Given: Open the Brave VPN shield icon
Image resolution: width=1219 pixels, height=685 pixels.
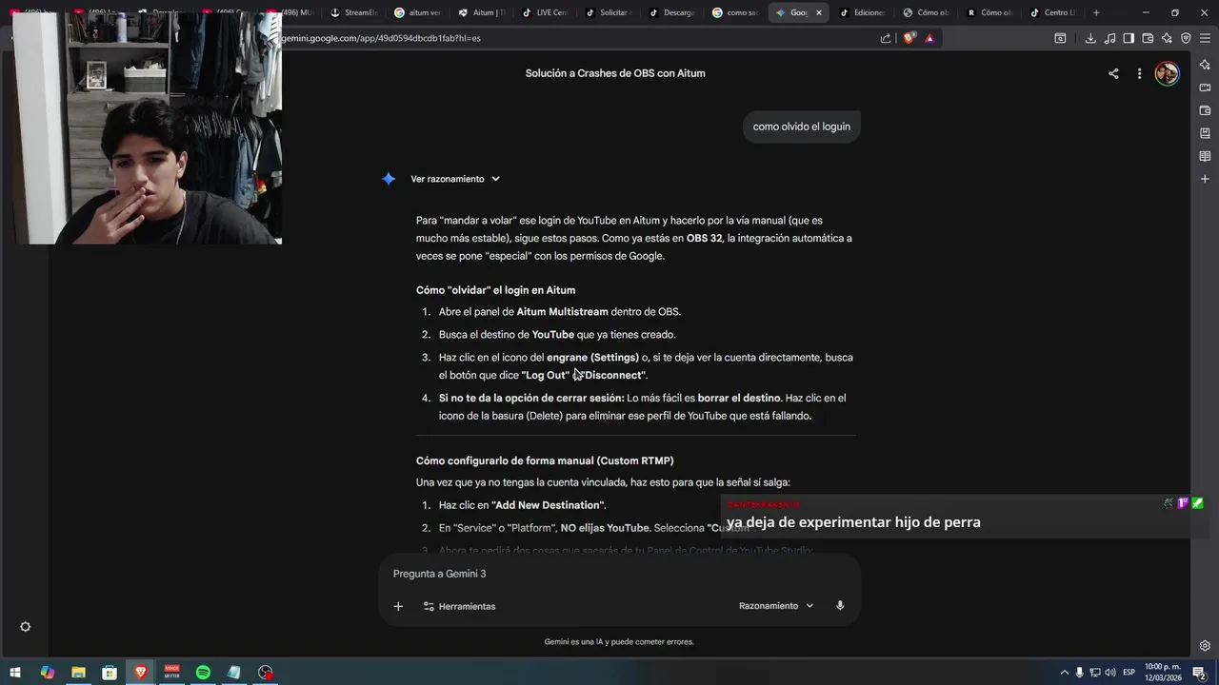Looking at the screenshot, I should click(x=1186, y=38).
